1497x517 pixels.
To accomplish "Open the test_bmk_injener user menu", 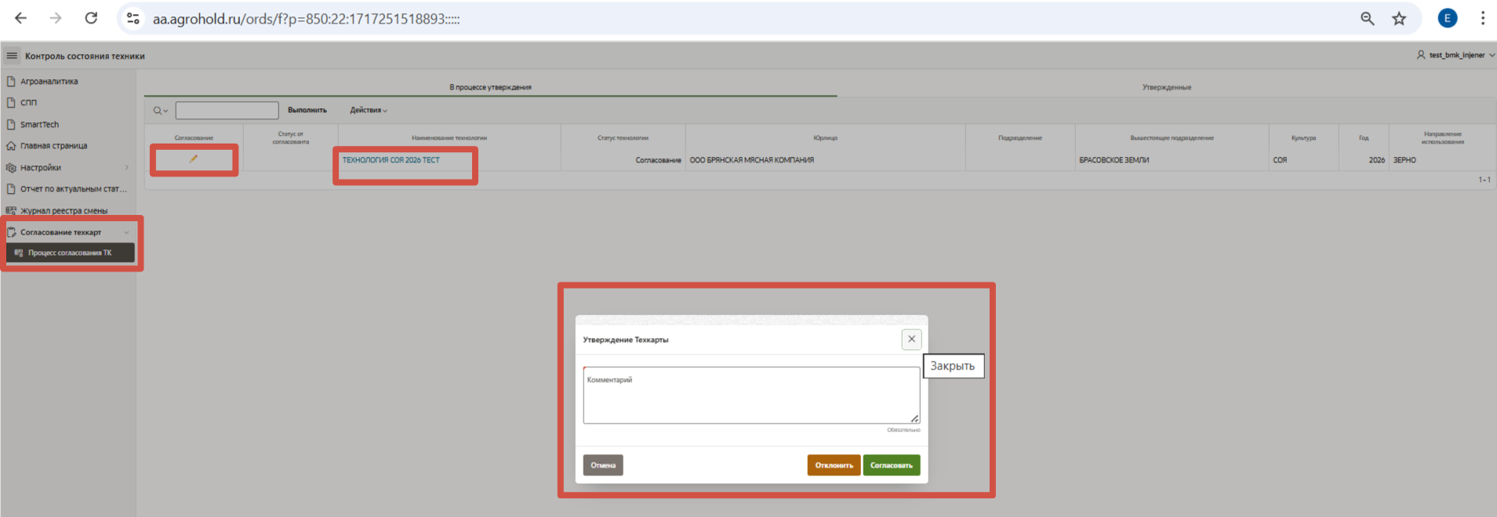I will pos(1455,56).
